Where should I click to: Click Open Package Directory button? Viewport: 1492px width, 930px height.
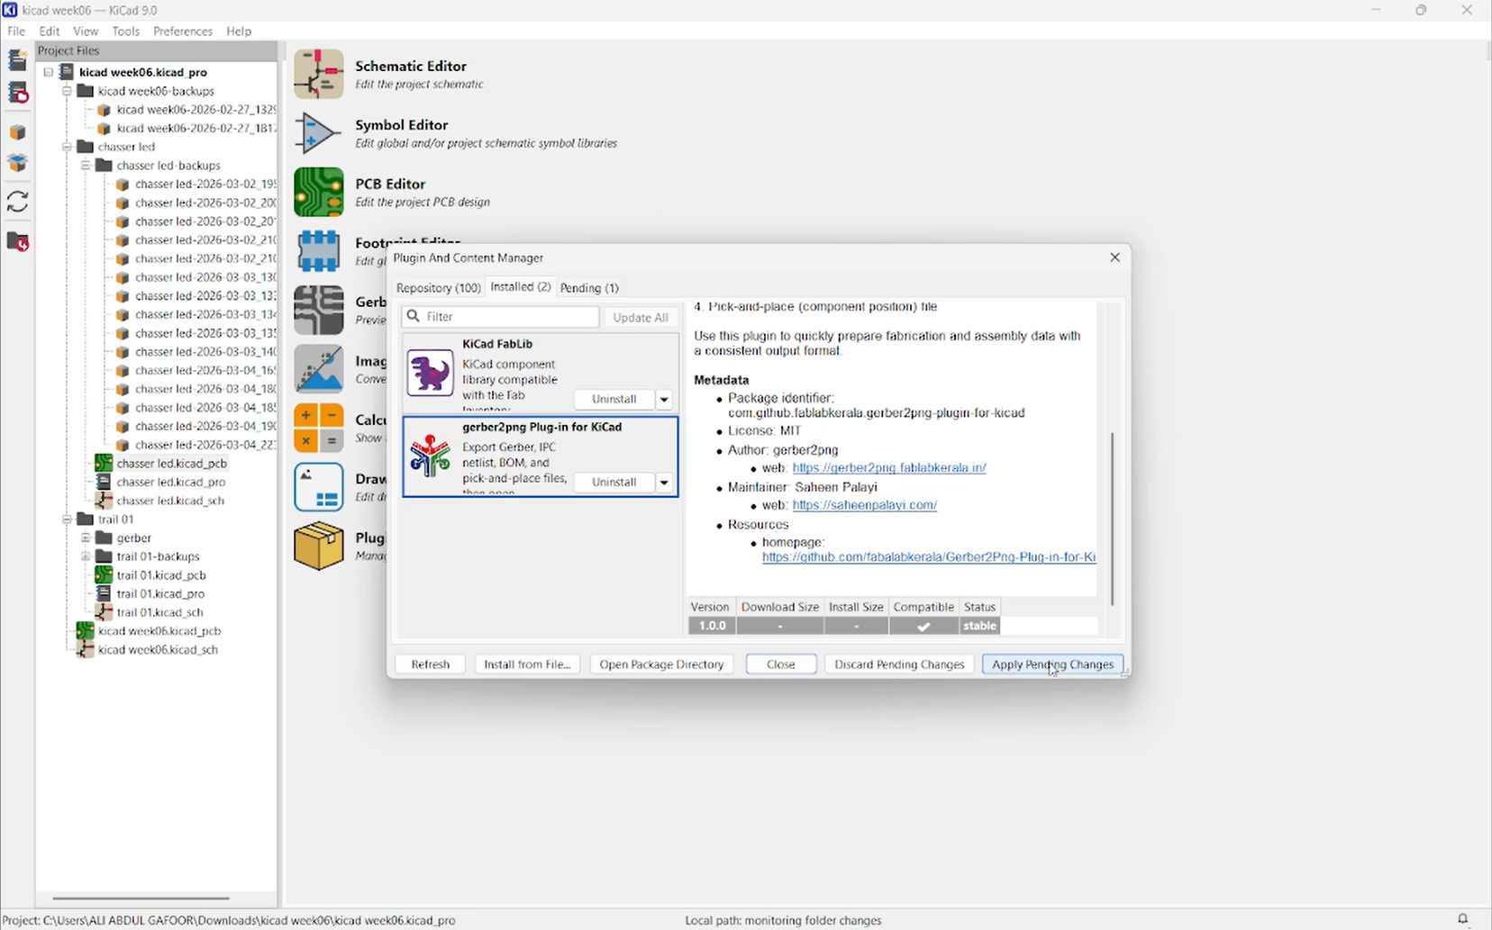coord(661,664)
